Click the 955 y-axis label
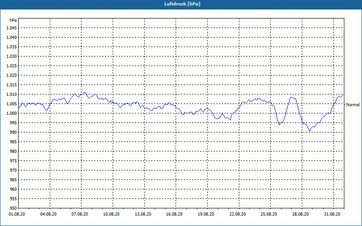The width and height of the screenshot is (362, 226). coord(14,199)
